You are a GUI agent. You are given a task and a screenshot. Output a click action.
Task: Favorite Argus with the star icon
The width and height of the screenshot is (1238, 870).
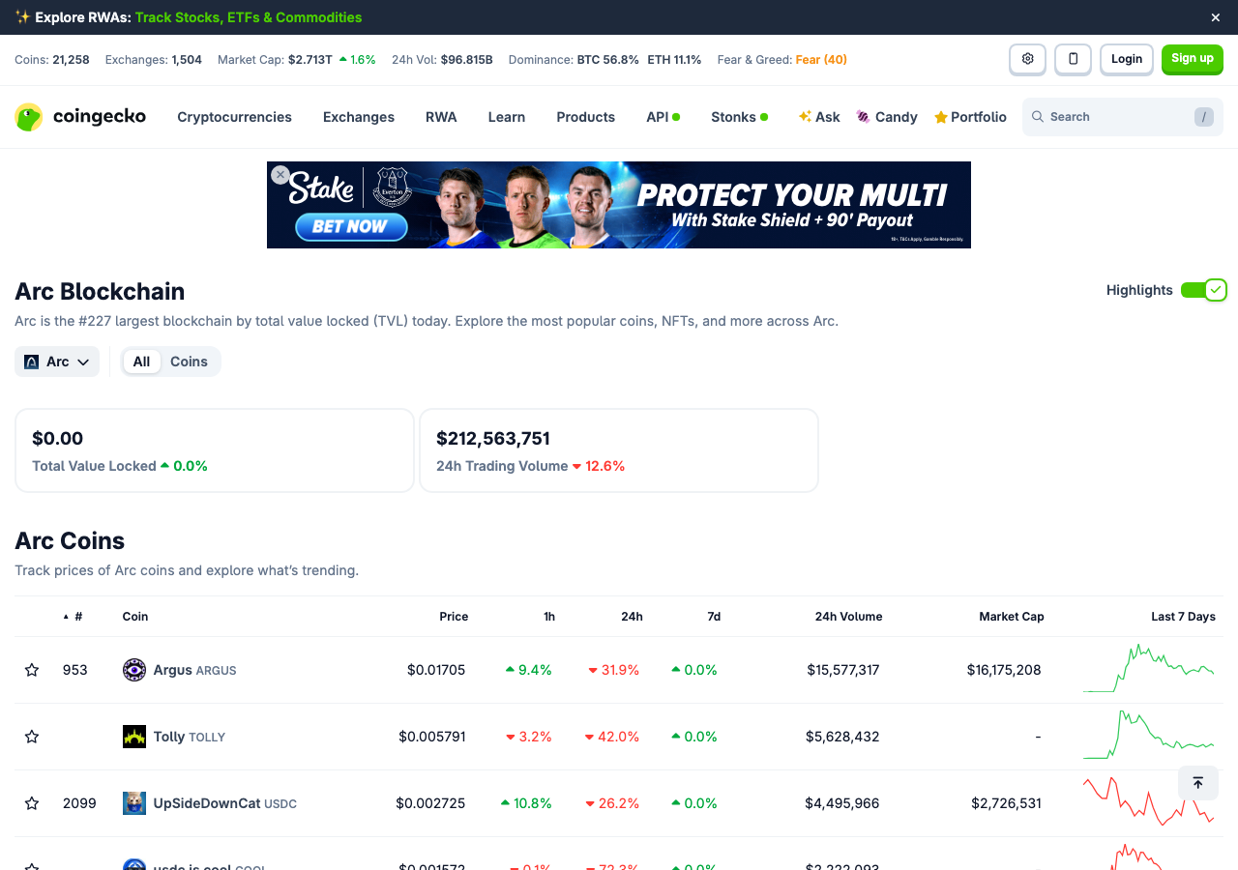(x=32, y=670)
